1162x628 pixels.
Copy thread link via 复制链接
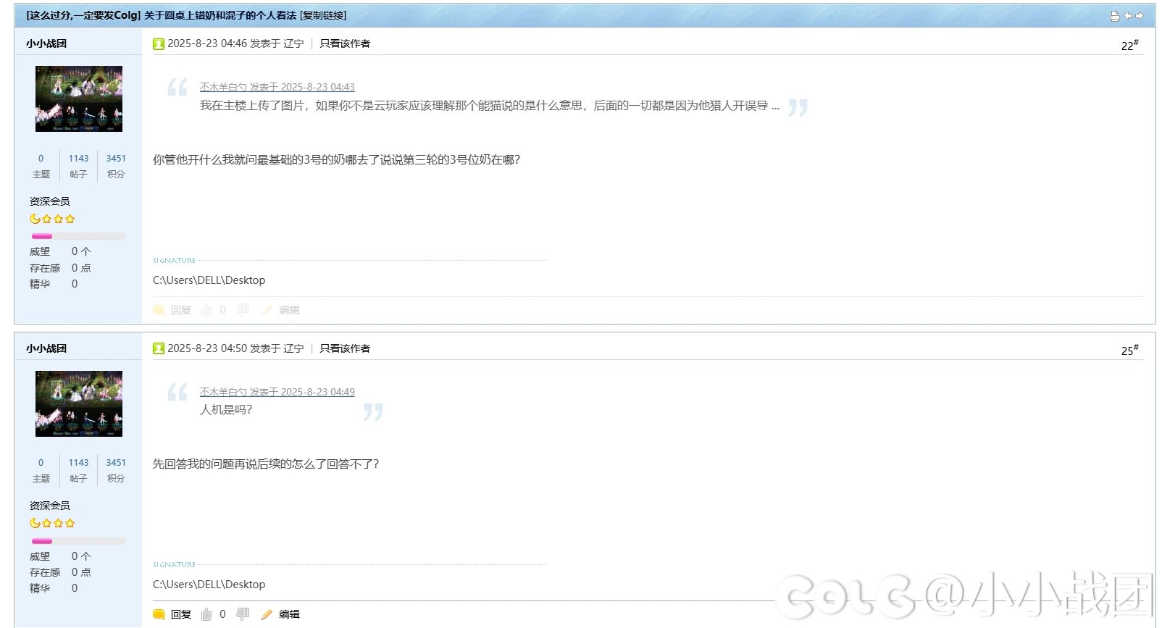tap(323, 15)
